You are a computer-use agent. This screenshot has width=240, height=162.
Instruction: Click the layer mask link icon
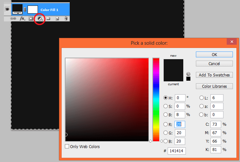(25, 9)
